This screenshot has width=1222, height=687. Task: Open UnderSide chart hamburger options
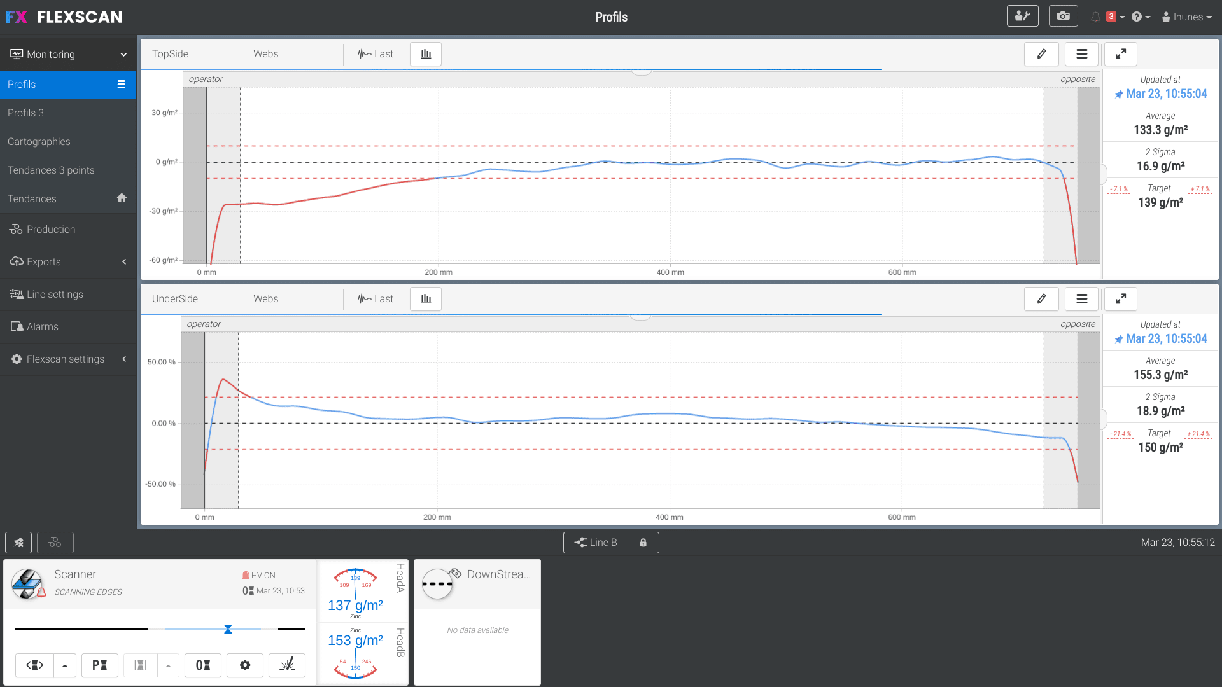[x=1081, y=299]
